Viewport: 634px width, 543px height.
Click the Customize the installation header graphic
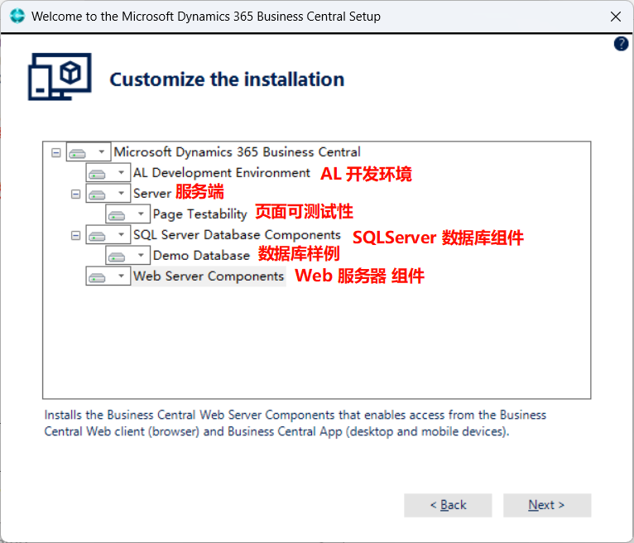tap(60, 77)
